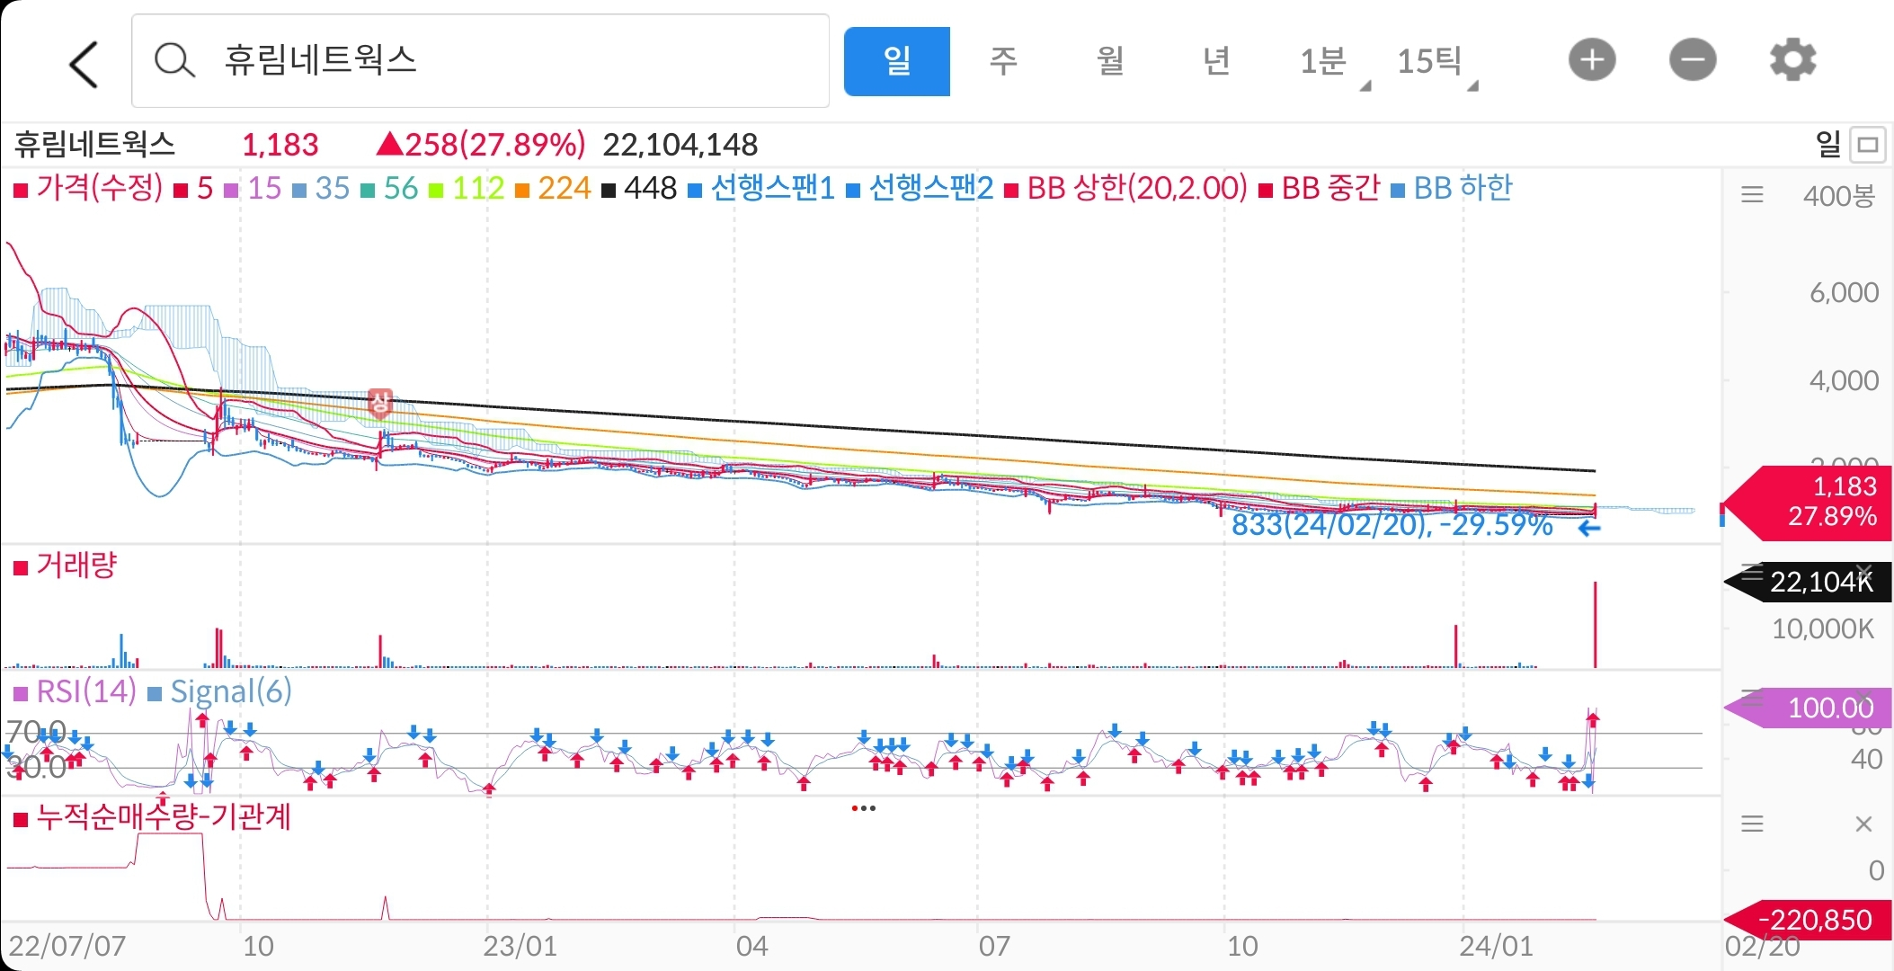Viewport: 1894px width, 971px height.
Task: Tap the 02/20 date axis label
Action: 1762,947
